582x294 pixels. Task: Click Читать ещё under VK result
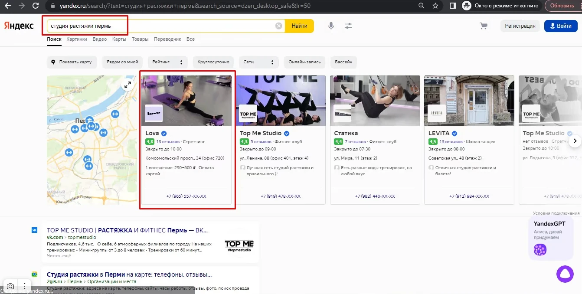click(59, 256)
